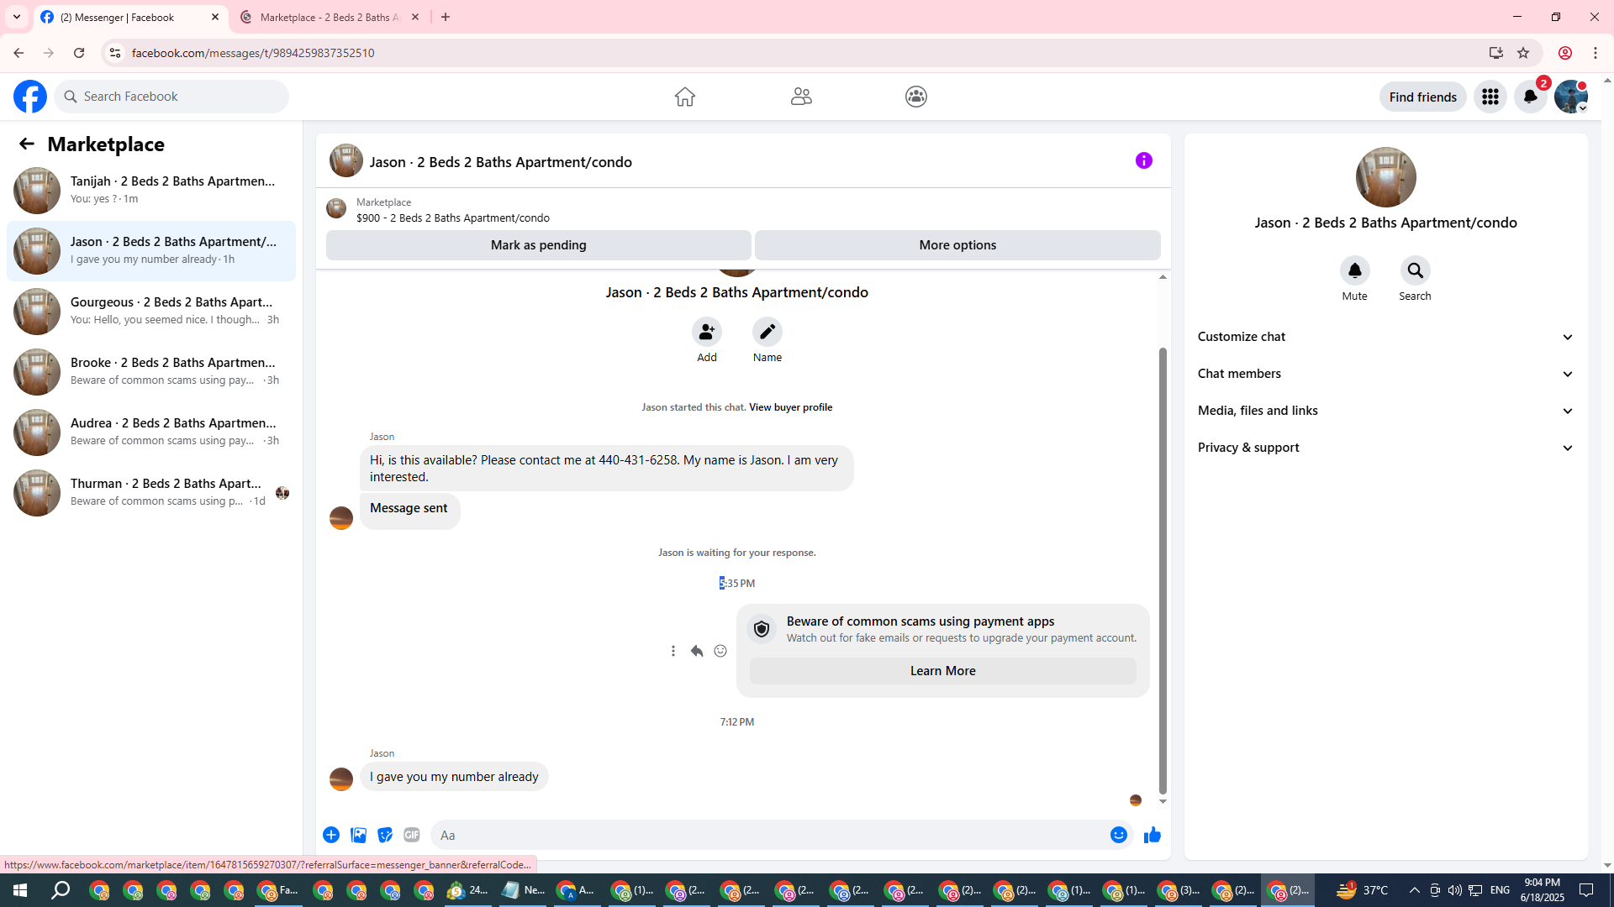This screenshot has width=1614, height=907.
Task: Attach a photo or file
Action: [358, 835]
